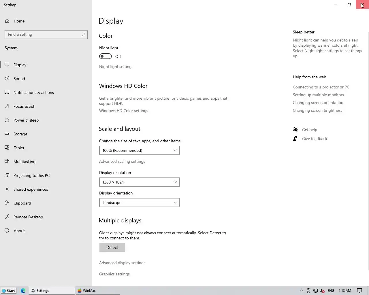Go to Remote Desktop settings

click(x=46, y=217)
